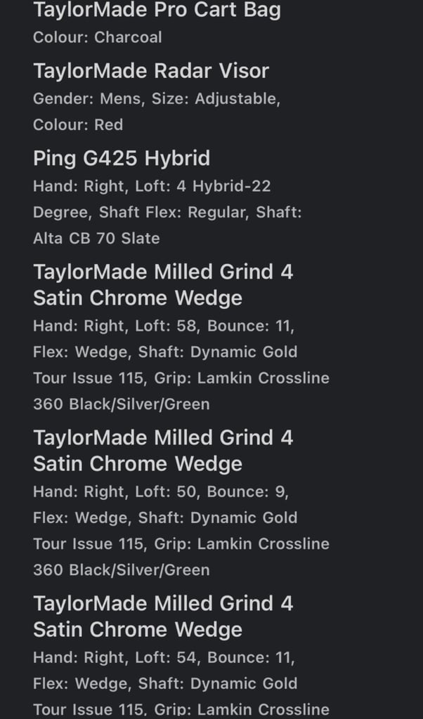Tap the Loft: 50, Bounce: 9 line
This screenshot has width=423, height=719.
[161, 492]
